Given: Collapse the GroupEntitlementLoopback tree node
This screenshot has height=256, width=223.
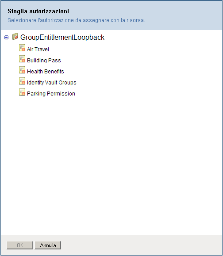Looking at the screenshot, I should pyautogui.click(x=6, y=38).
